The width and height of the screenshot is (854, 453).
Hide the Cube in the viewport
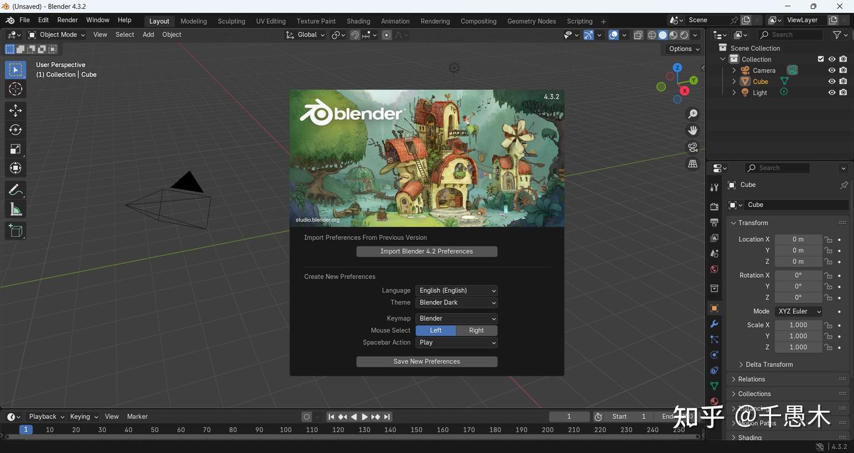click(831, 81)
